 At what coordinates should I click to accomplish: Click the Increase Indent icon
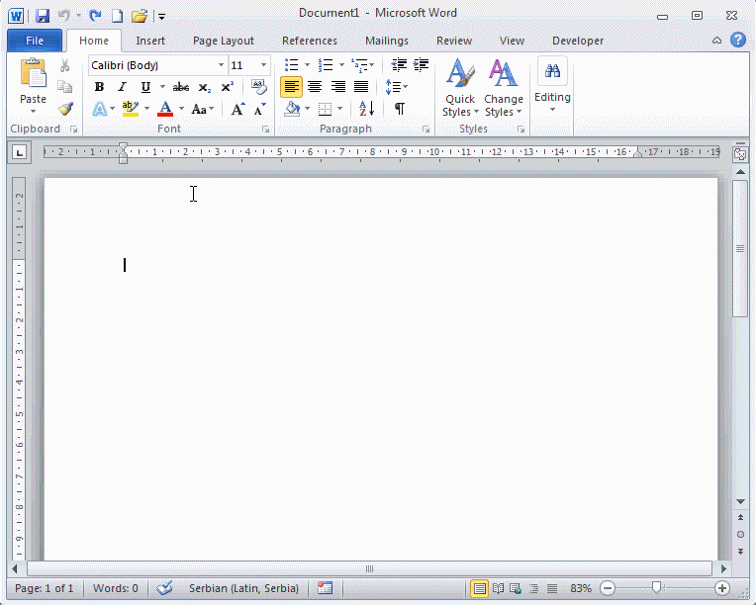coord(422,65)
